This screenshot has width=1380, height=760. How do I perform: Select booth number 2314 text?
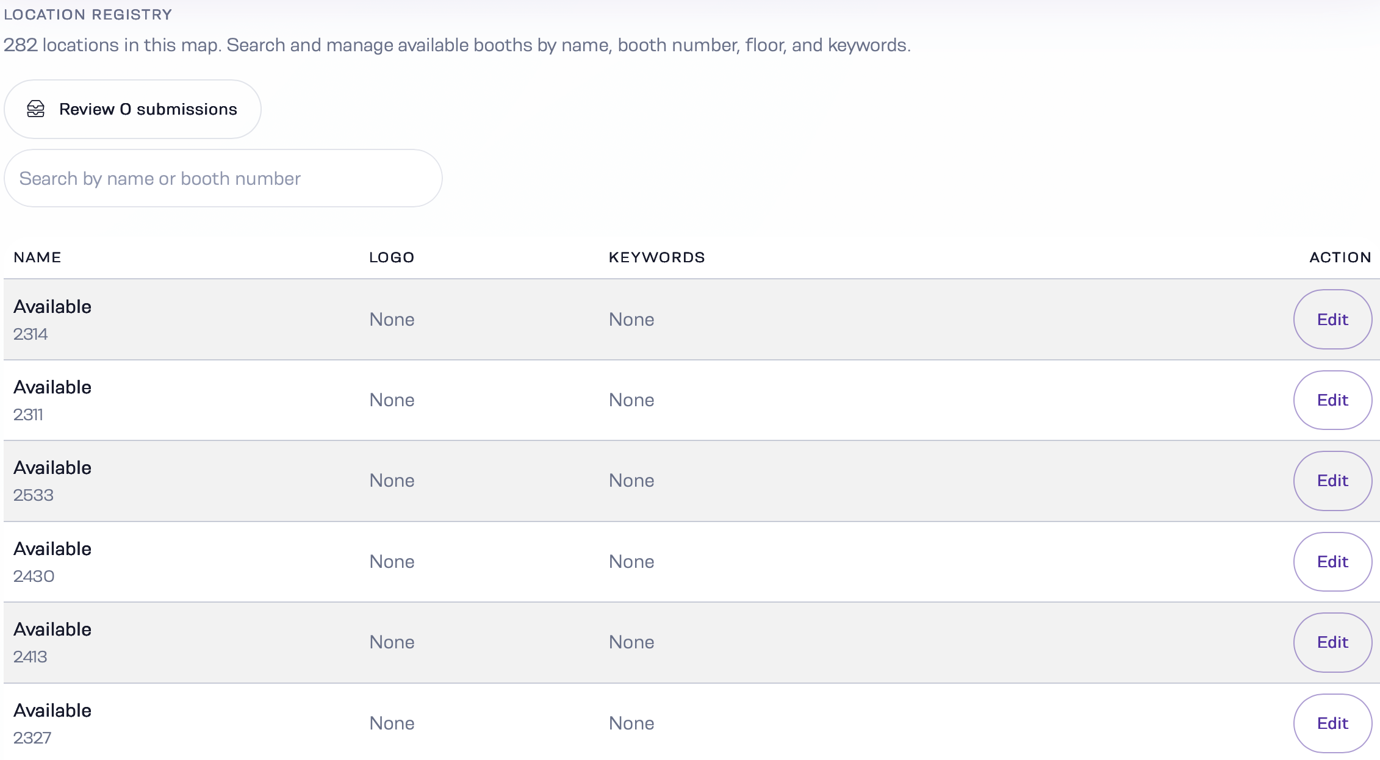[x=31, y=334]
